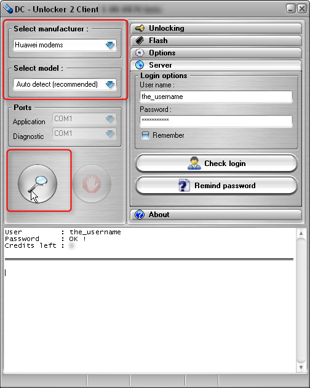
Task: Collapse the Server section header
Action: point(216,65)
